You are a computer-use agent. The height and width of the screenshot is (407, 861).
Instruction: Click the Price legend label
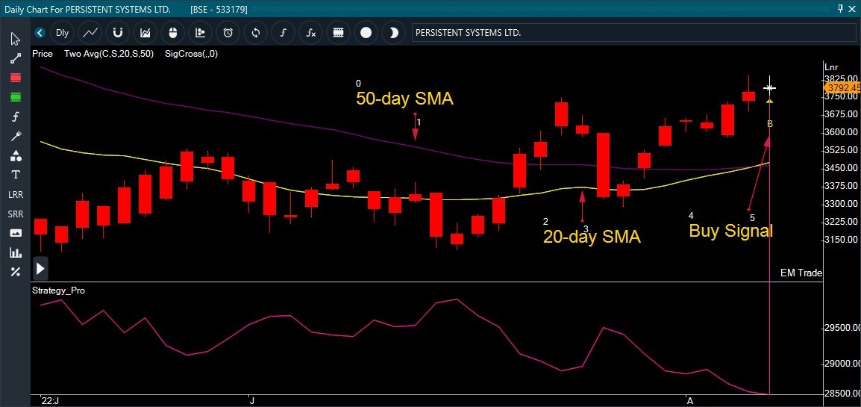(x=43, y=54)
